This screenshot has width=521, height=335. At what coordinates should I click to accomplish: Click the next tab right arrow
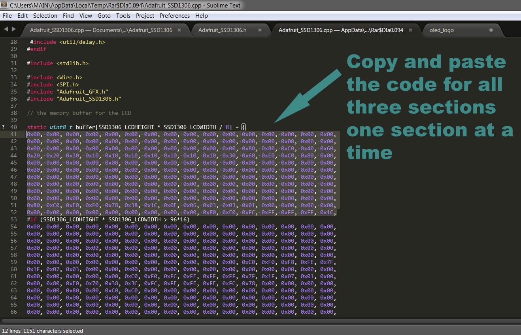coord(14,29)
